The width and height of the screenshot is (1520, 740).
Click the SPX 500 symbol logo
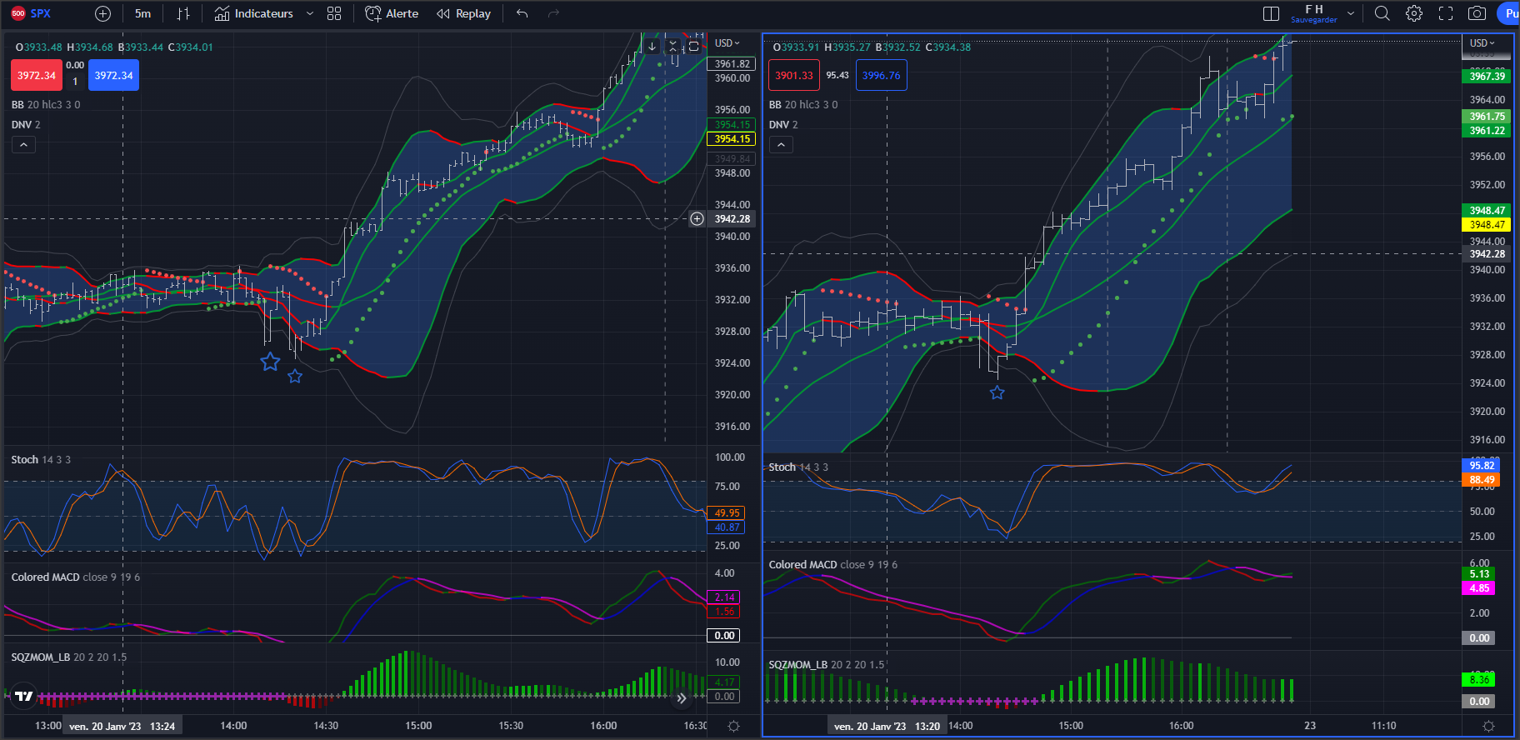(18, 13)
